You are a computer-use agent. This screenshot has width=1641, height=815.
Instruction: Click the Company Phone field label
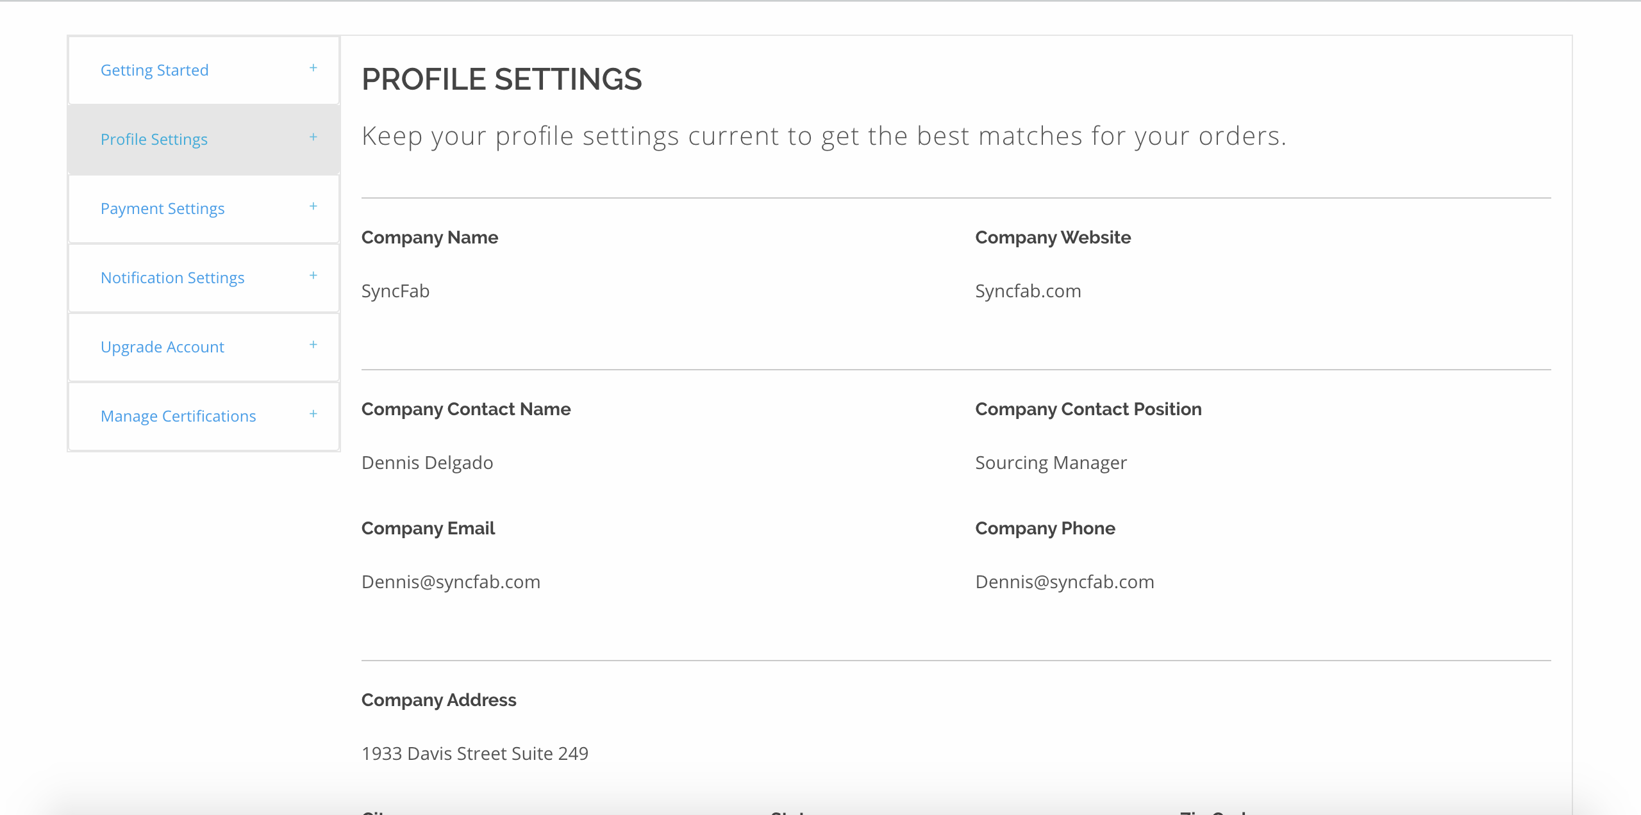[x=1045, y=528]
